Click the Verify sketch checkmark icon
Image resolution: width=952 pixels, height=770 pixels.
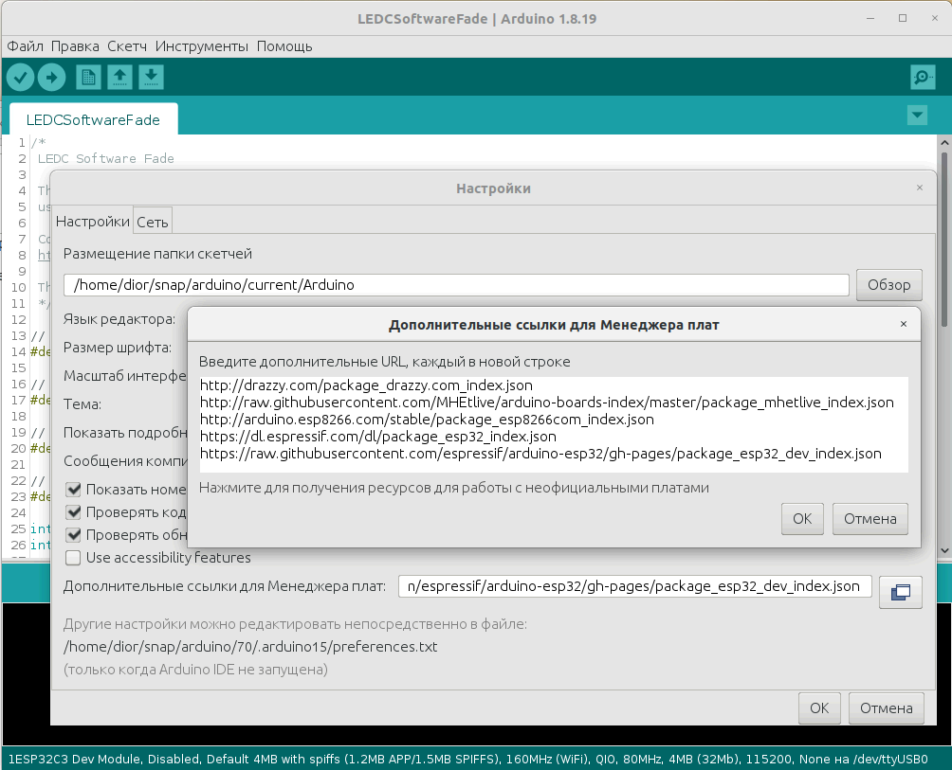click(20, 78)
